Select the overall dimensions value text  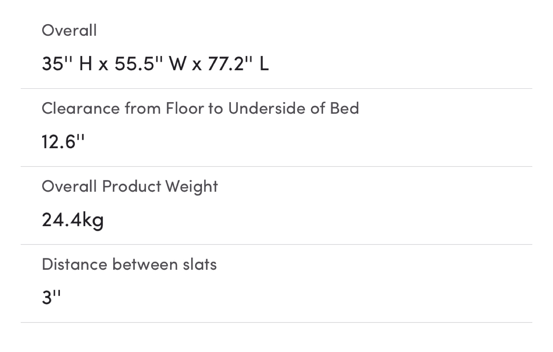coord(155,63)
